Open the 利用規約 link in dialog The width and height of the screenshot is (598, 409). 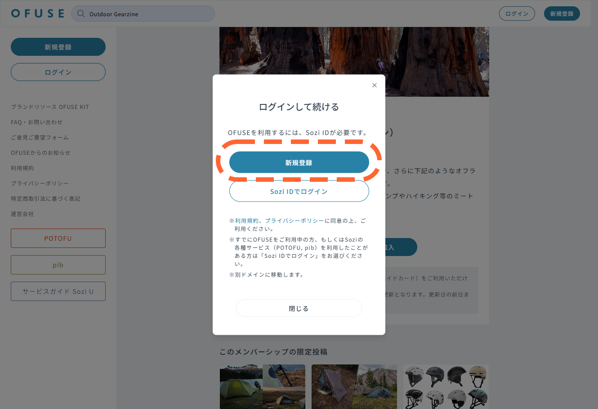point(247,220)
